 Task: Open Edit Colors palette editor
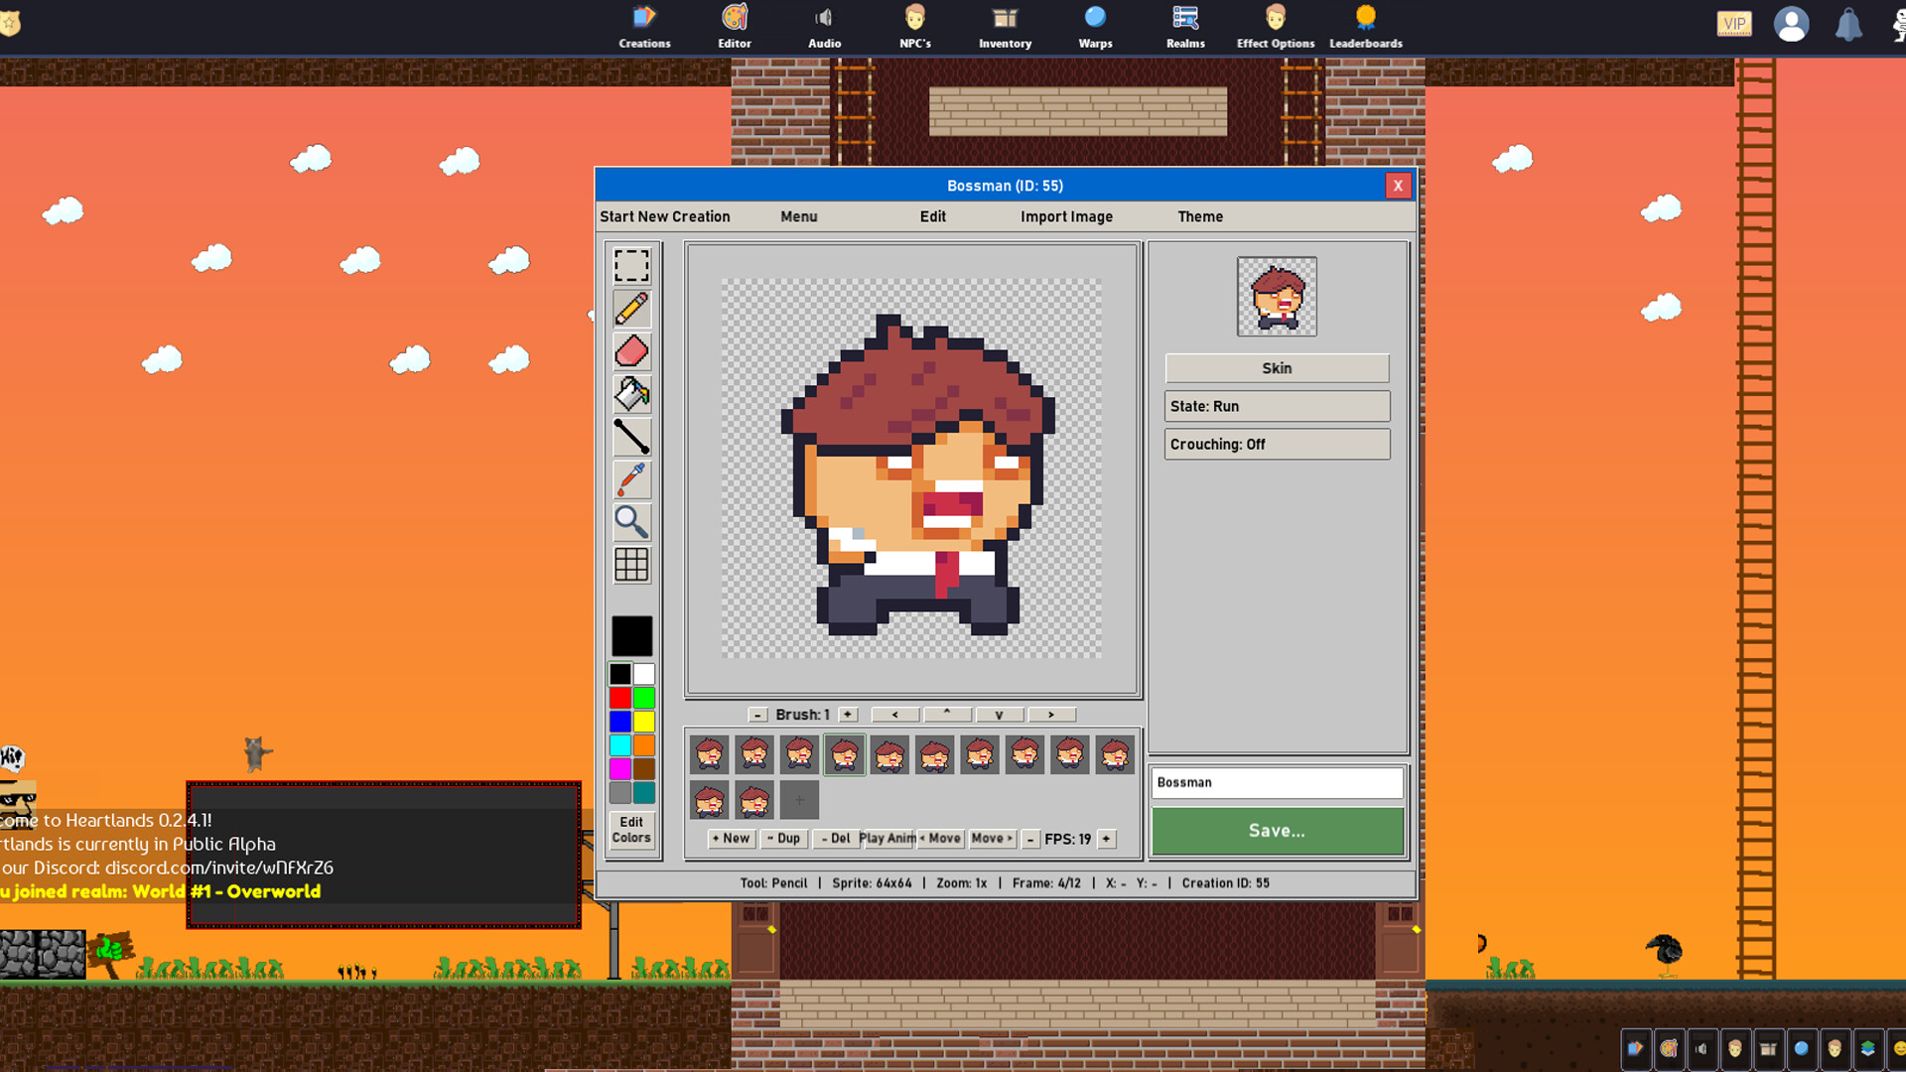[631, 830]
